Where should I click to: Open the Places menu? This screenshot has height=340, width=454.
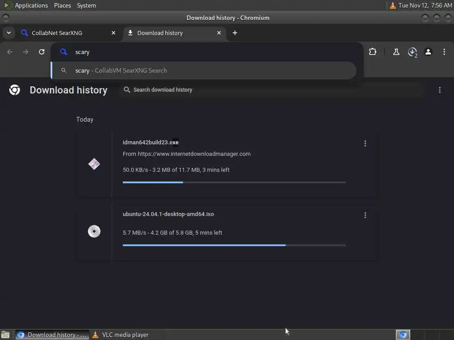(63, 5)
